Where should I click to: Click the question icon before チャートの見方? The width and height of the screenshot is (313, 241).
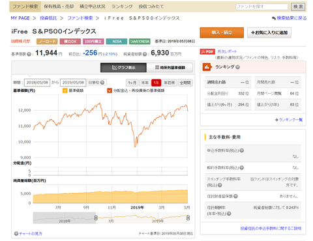pyautogui.click(x=16, y=234)
